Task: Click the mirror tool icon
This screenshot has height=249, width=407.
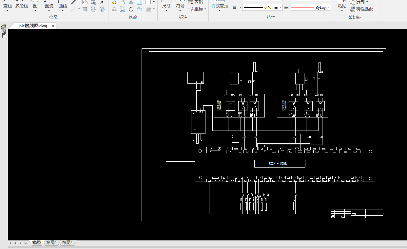Action: [x=131, y=2]
